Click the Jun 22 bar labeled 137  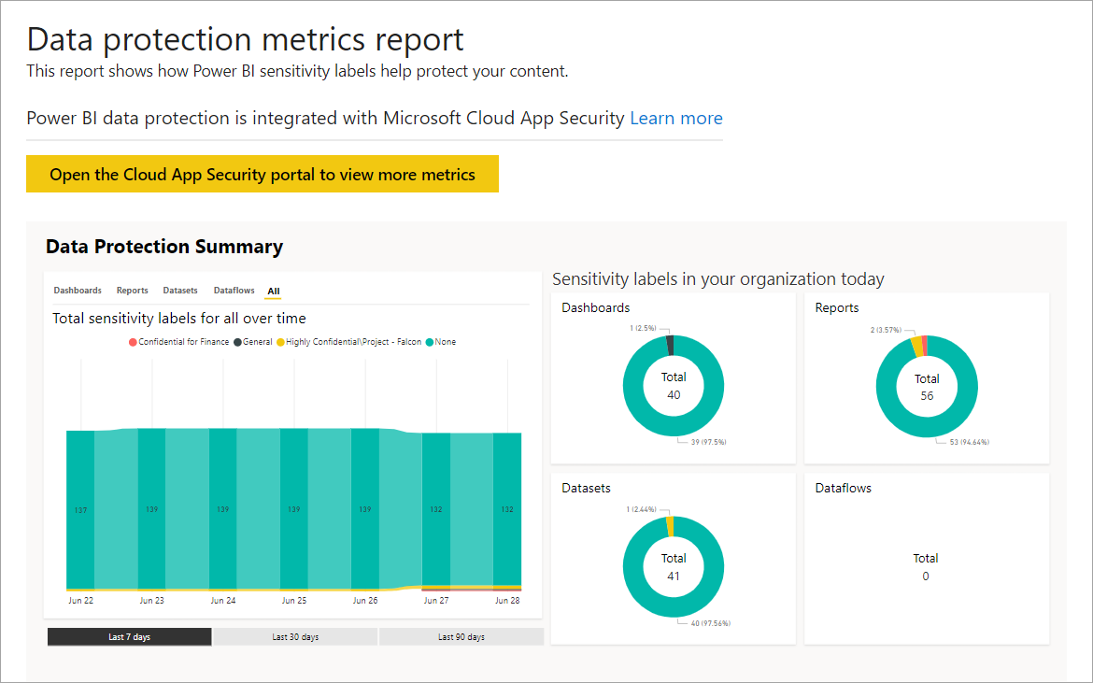coord(80,510)
